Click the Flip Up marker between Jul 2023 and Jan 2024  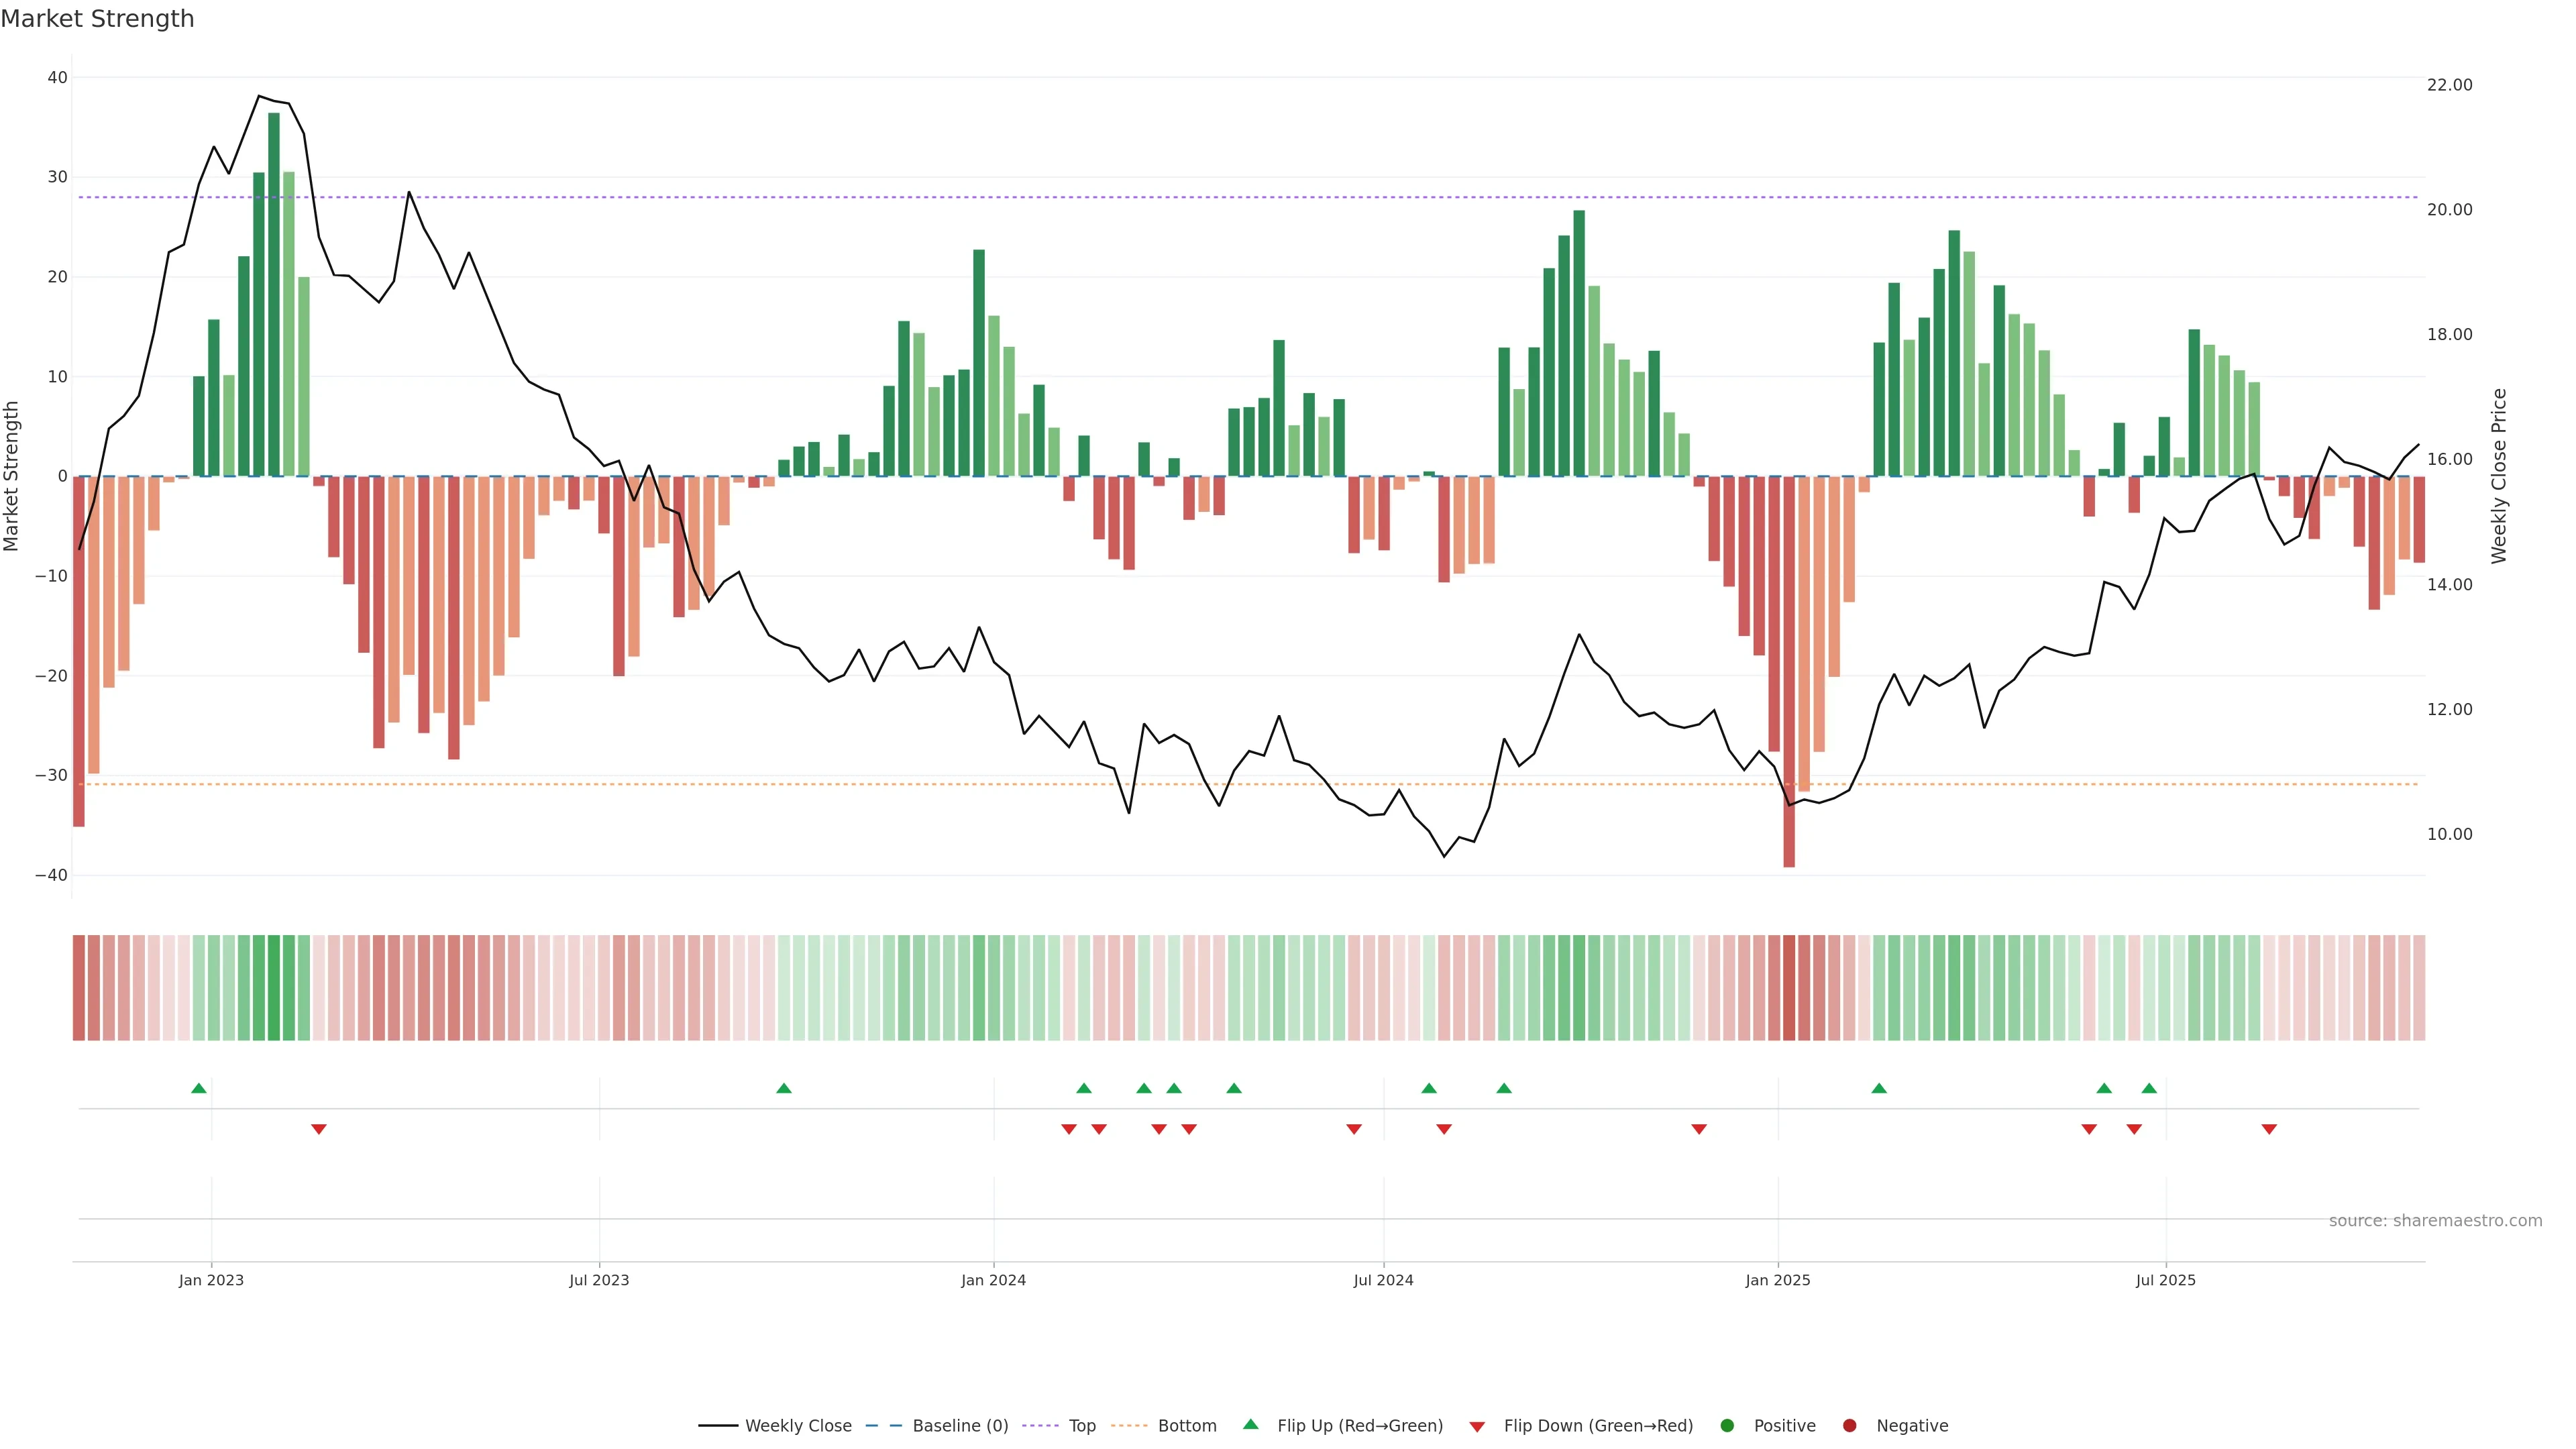[x=784, y=1088]
